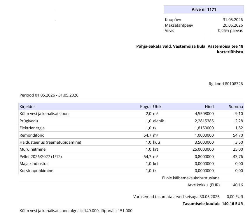This screenshot has height=220, width=250.
Task: Select the Külm vesi ja kanalisatsioon row
Action: click(131, 114)
